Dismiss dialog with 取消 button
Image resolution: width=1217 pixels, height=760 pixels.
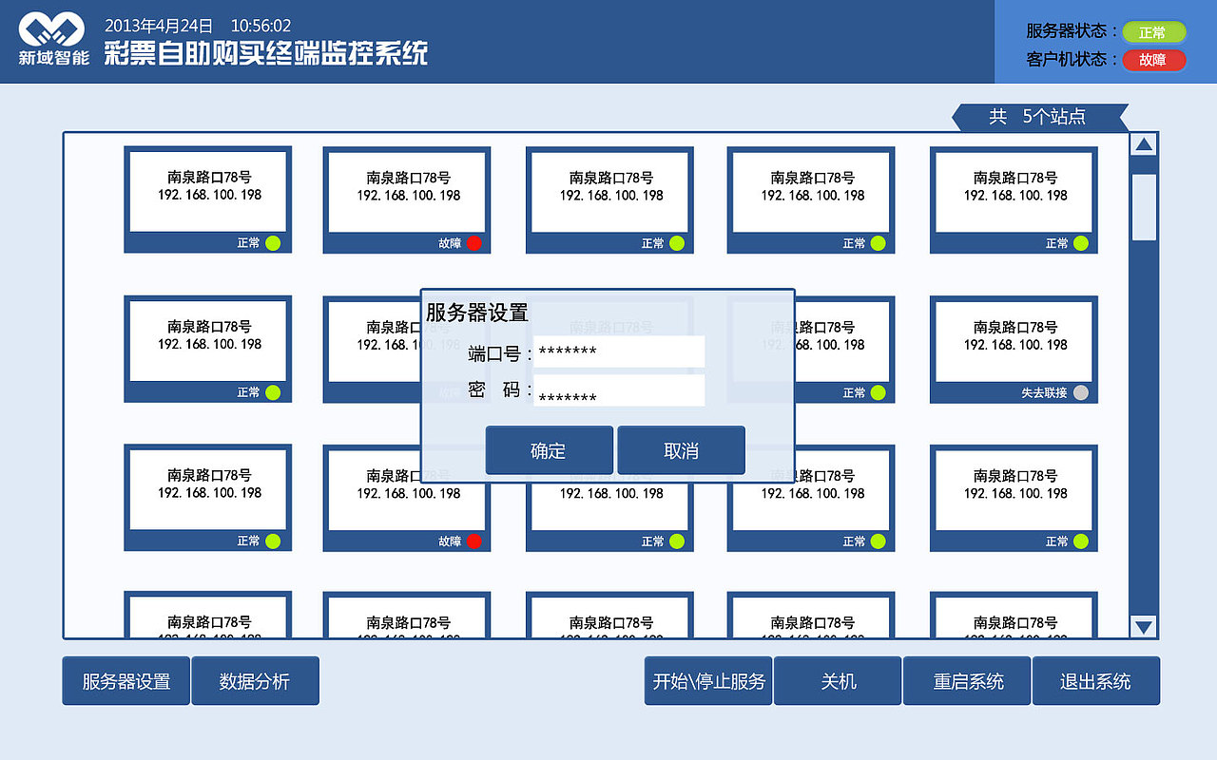pyautogui.click(x=681, y=450)
